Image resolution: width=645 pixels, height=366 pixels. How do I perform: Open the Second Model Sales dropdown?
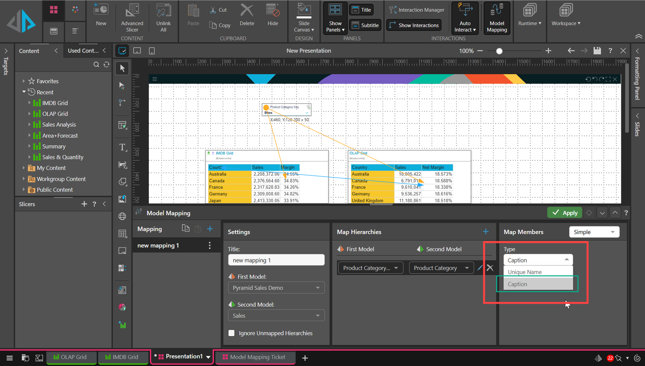click(276, 315)
